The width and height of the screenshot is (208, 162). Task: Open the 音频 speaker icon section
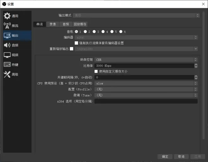[7, 45]
